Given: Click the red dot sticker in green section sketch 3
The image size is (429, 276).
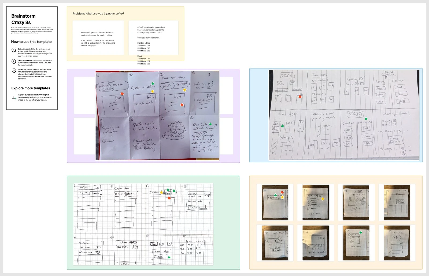Looking at the screenshot, I should [x=169, y=198].
